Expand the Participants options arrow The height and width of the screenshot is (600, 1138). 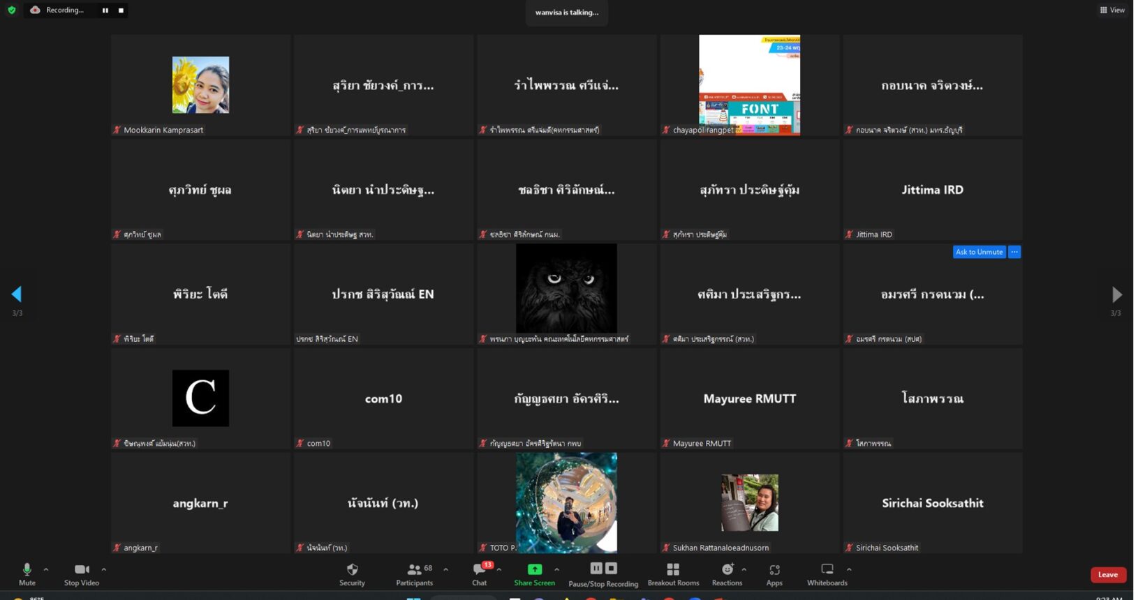[445, 569]
